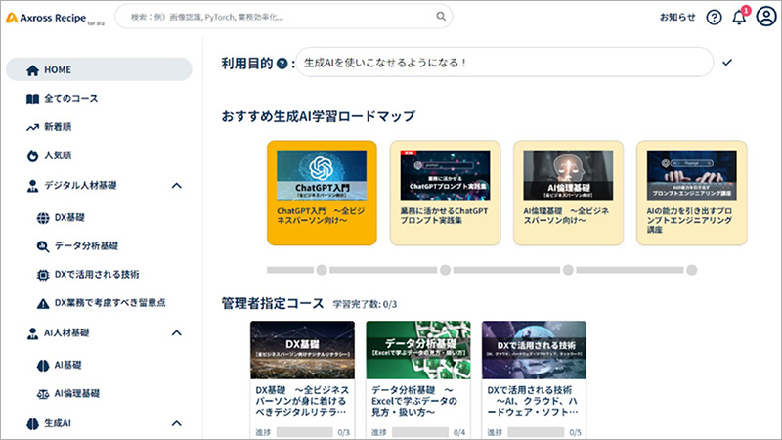782x440 pixels.
Task: Collapse the デジタル人材基礎 section
Action: tap(176, 184)
